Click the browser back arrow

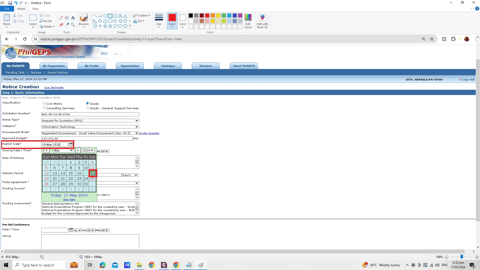point(7,39)
